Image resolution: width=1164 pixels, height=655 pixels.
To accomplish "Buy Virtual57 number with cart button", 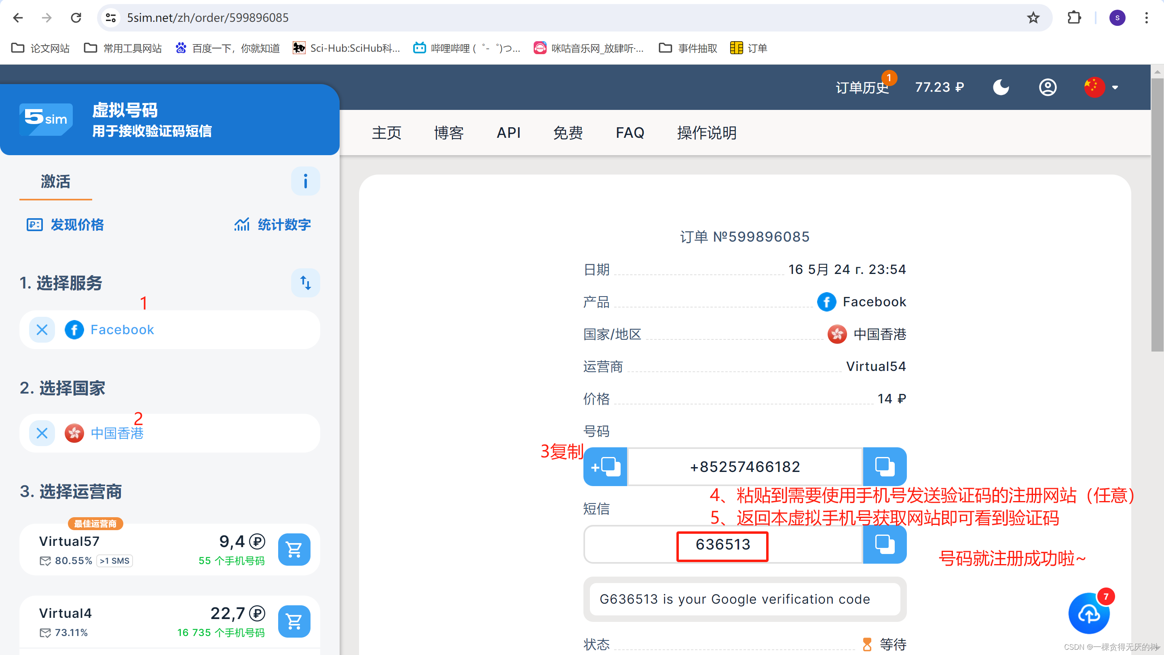I will point(294,549).
